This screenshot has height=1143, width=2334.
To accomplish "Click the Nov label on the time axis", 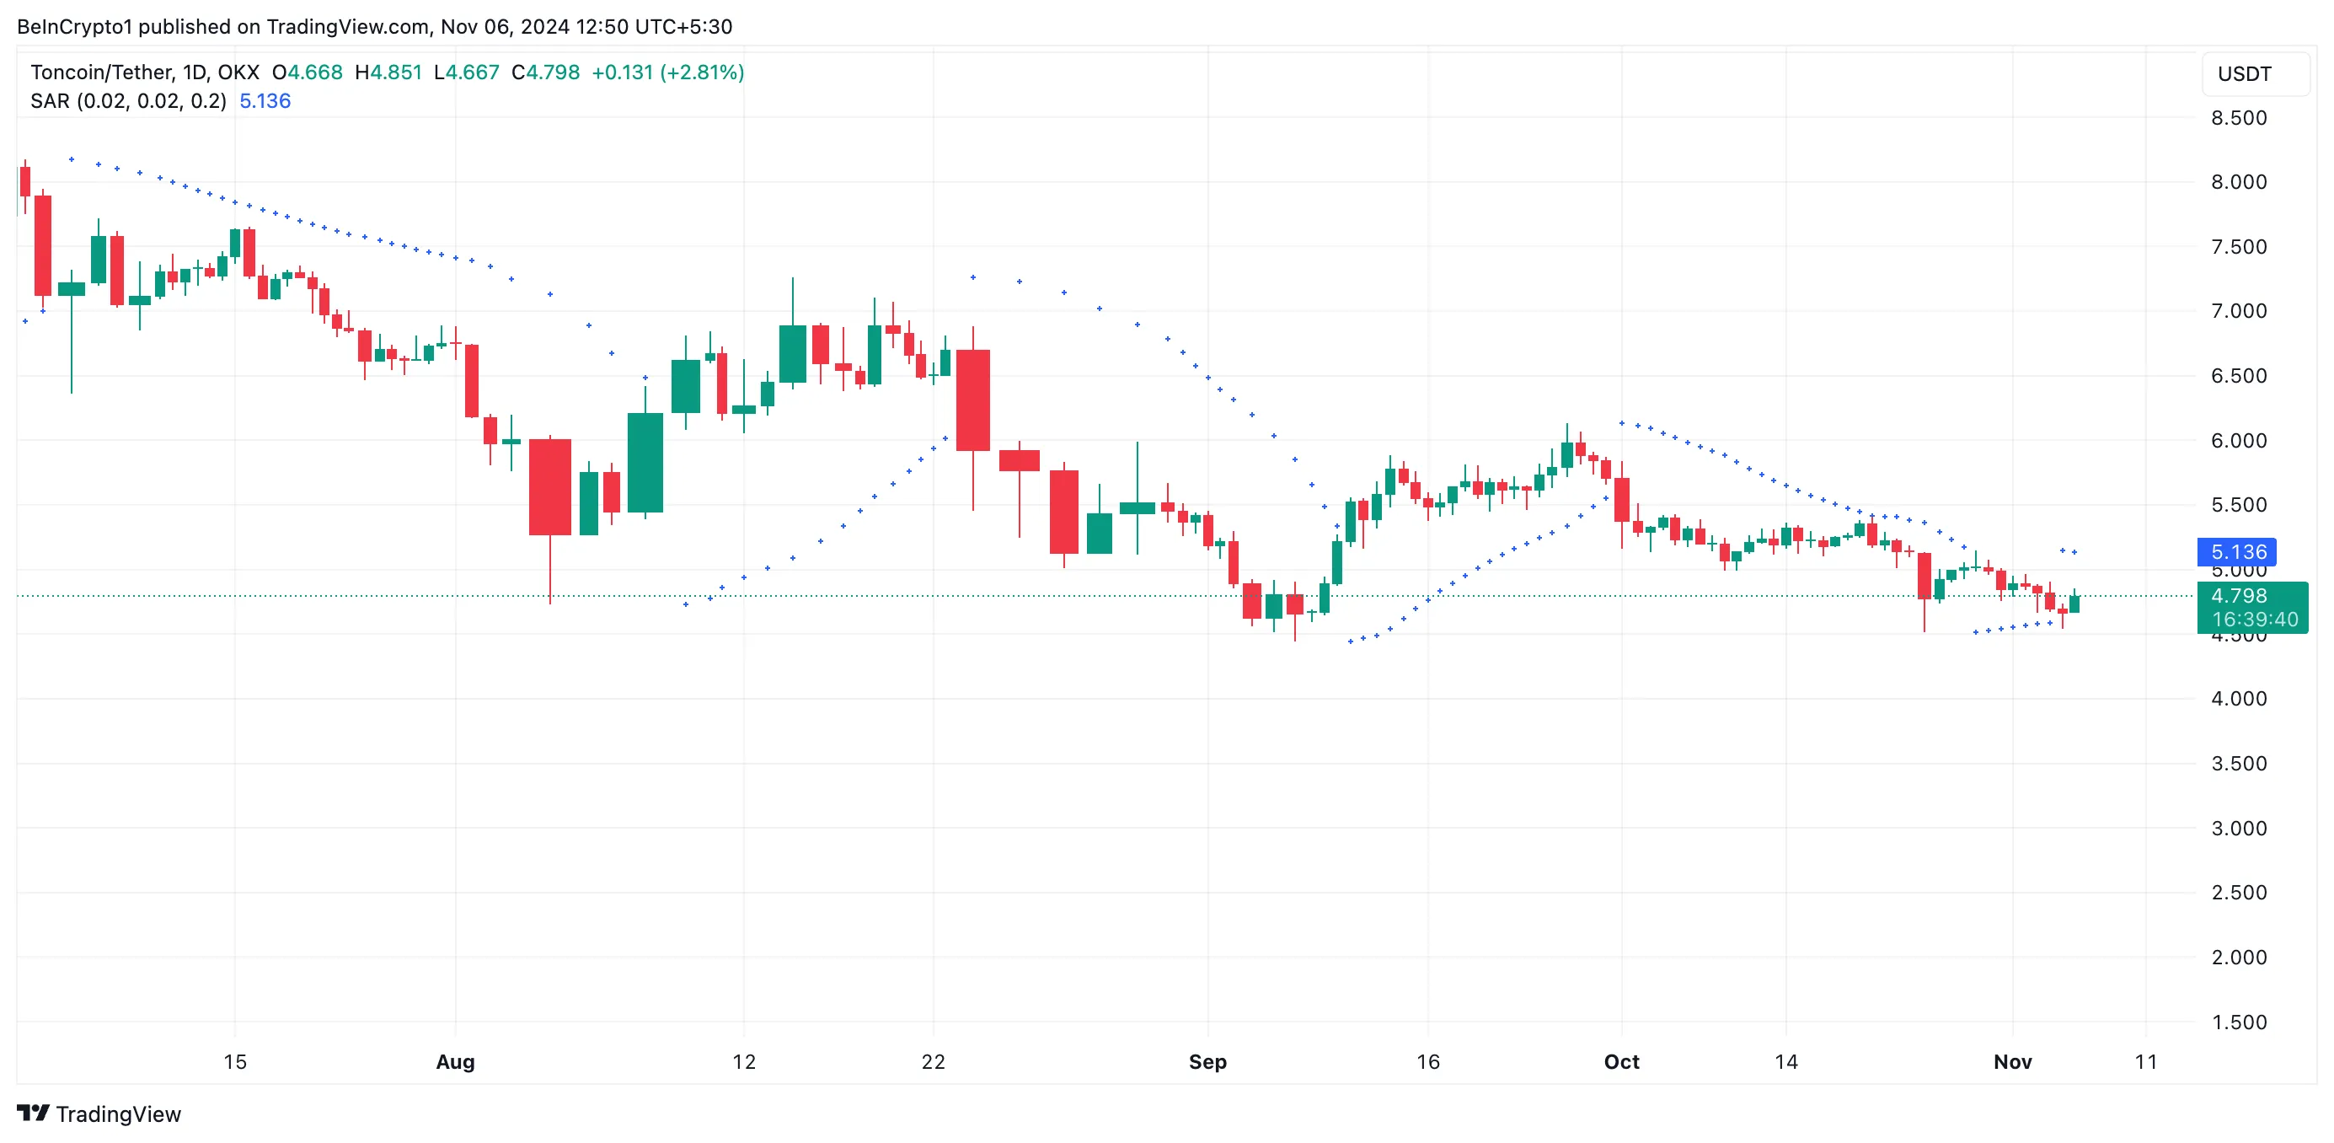I will point(2013,1061).
